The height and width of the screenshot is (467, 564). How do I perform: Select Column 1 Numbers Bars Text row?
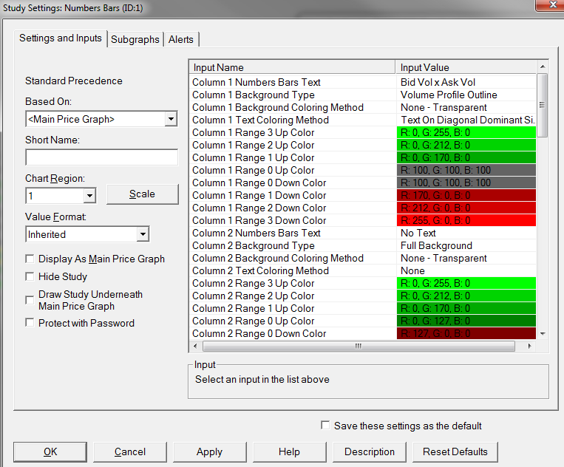pyautogui.click(x=362, y=82)
